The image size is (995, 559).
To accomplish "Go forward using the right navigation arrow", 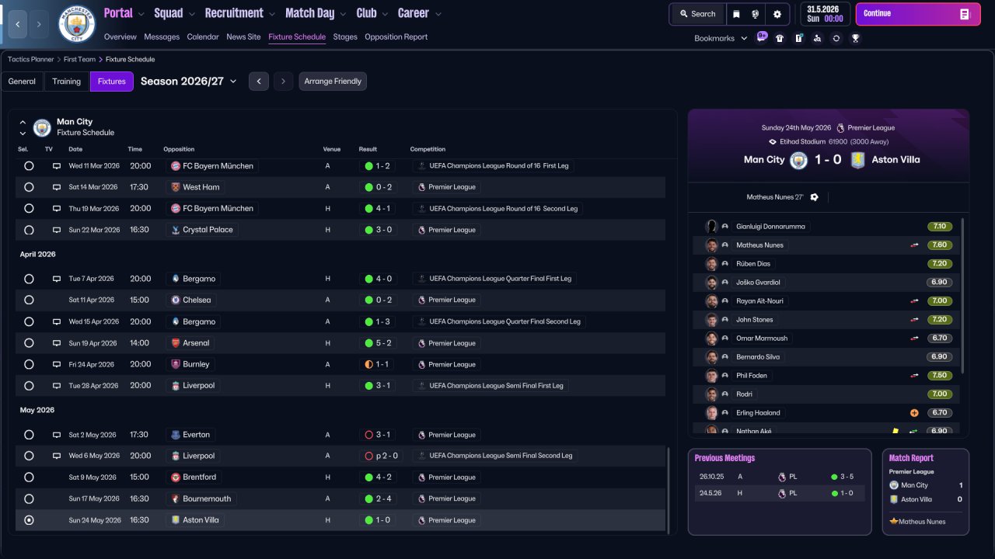I will (40, 24).
